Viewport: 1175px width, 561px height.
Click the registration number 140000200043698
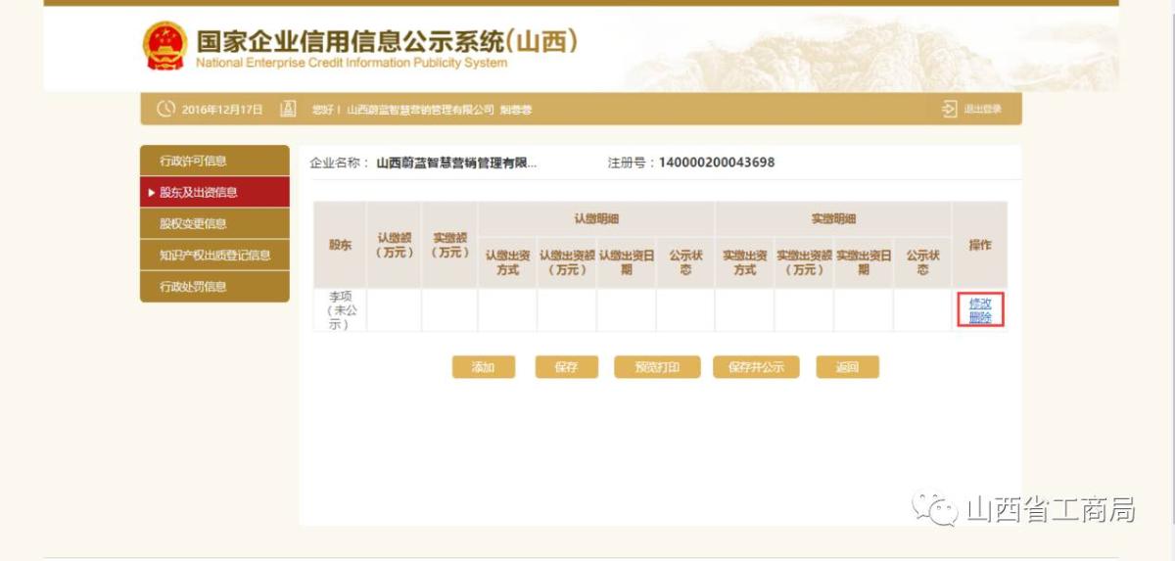(x=716, y=163)
